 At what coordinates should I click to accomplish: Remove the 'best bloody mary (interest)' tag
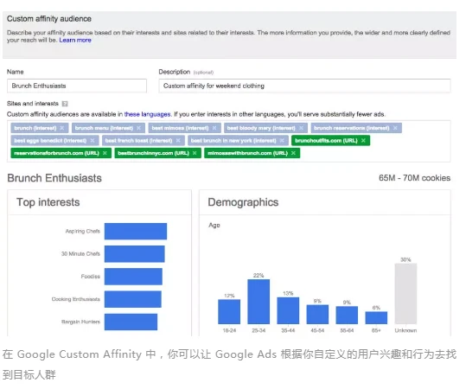(x=301, y=128)
